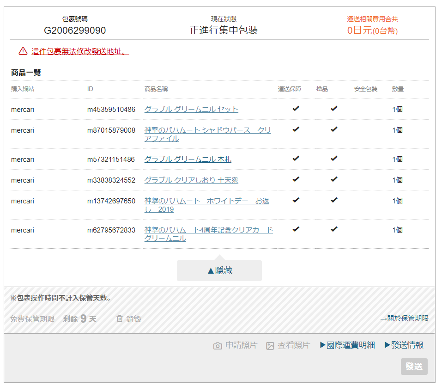Open the グラブル グリームニル セット product link
Viewport: 442px width, 386px height.
tap(191, 109)
